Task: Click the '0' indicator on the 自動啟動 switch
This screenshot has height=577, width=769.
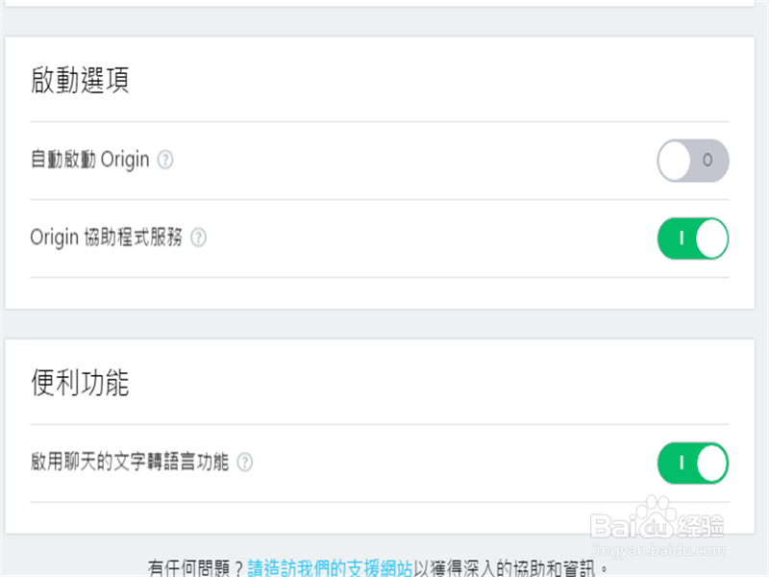Action: pyautogui.click(x=709, y=161)
